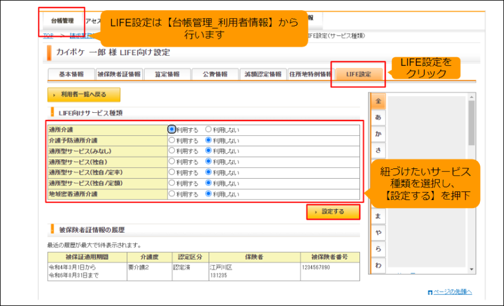Select 利用する for 通所介護
This screenshot has width=504, height=306.
tap(171, 130)
